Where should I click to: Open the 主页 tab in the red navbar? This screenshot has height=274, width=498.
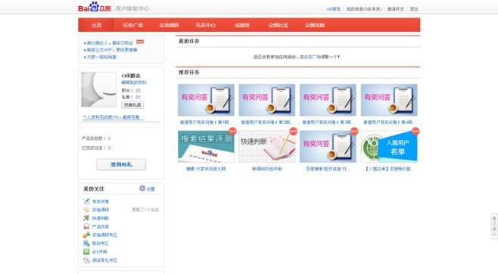97,25
